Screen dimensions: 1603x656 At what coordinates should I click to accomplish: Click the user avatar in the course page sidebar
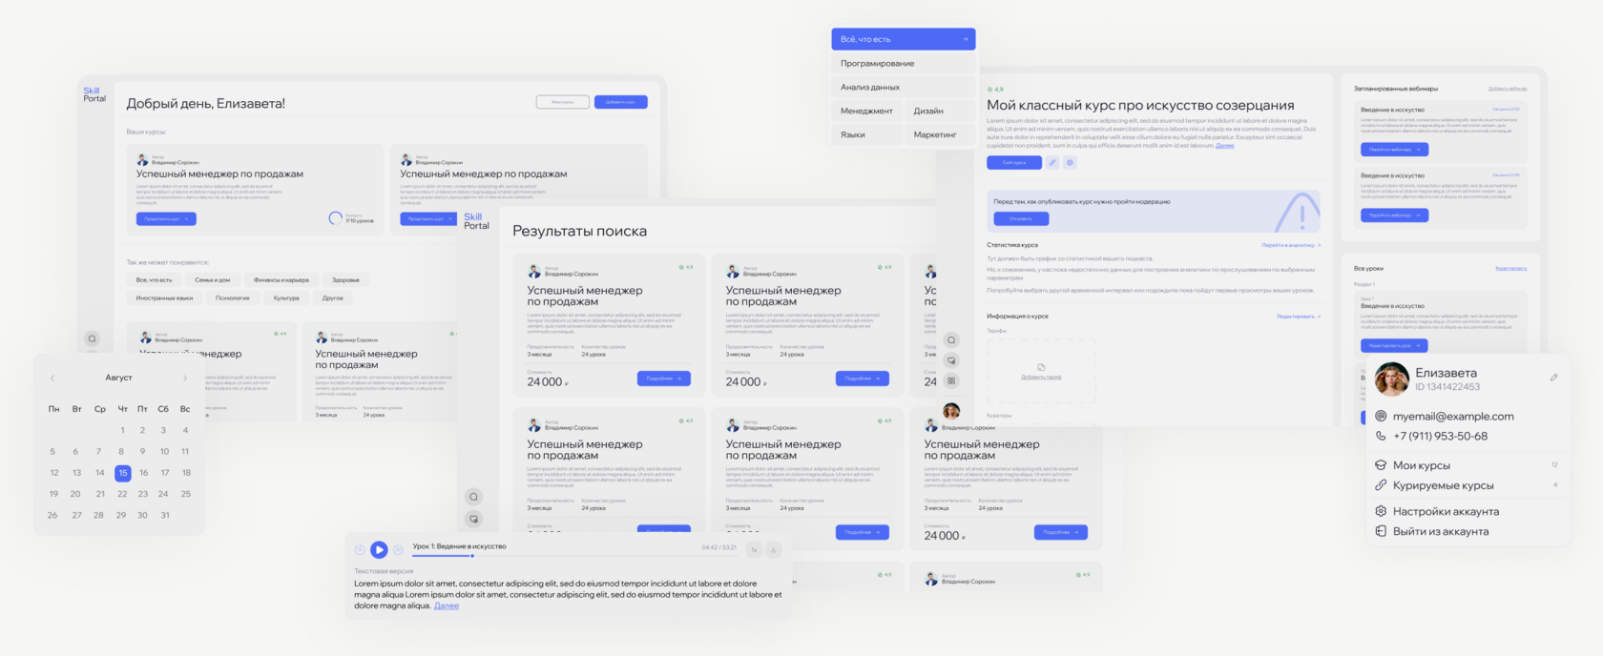point(951,411)
